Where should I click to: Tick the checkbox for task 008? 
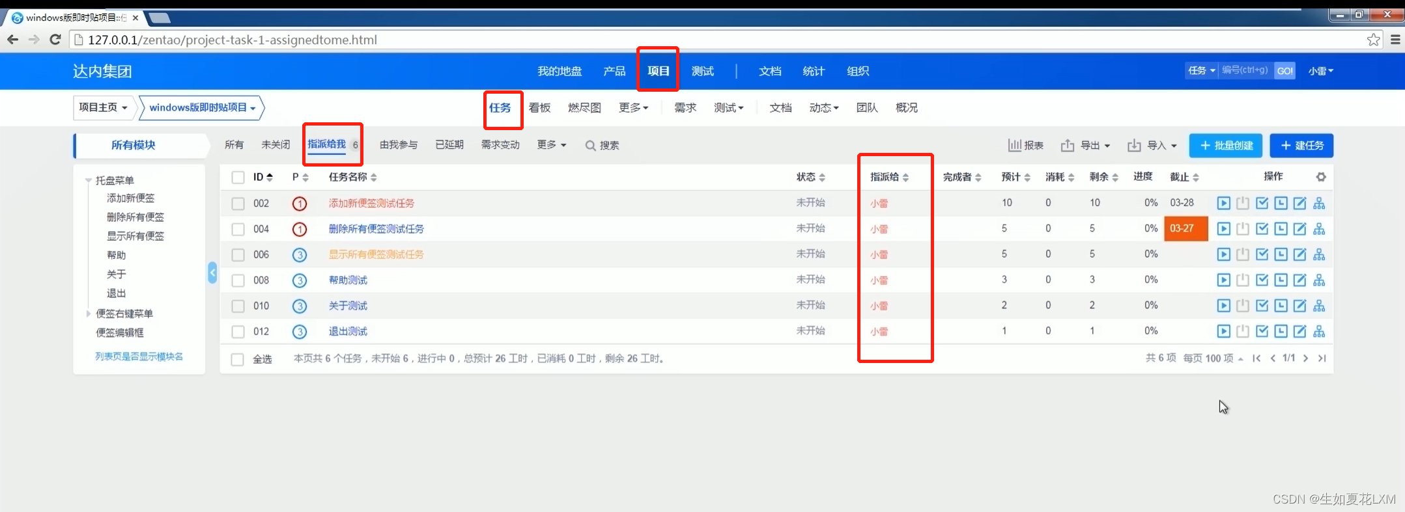(238, 280)
